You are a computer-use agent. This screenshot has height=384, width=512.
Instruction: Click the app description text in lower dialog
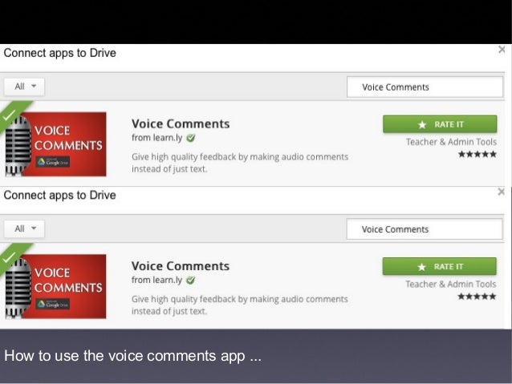[x=240, y=305]
